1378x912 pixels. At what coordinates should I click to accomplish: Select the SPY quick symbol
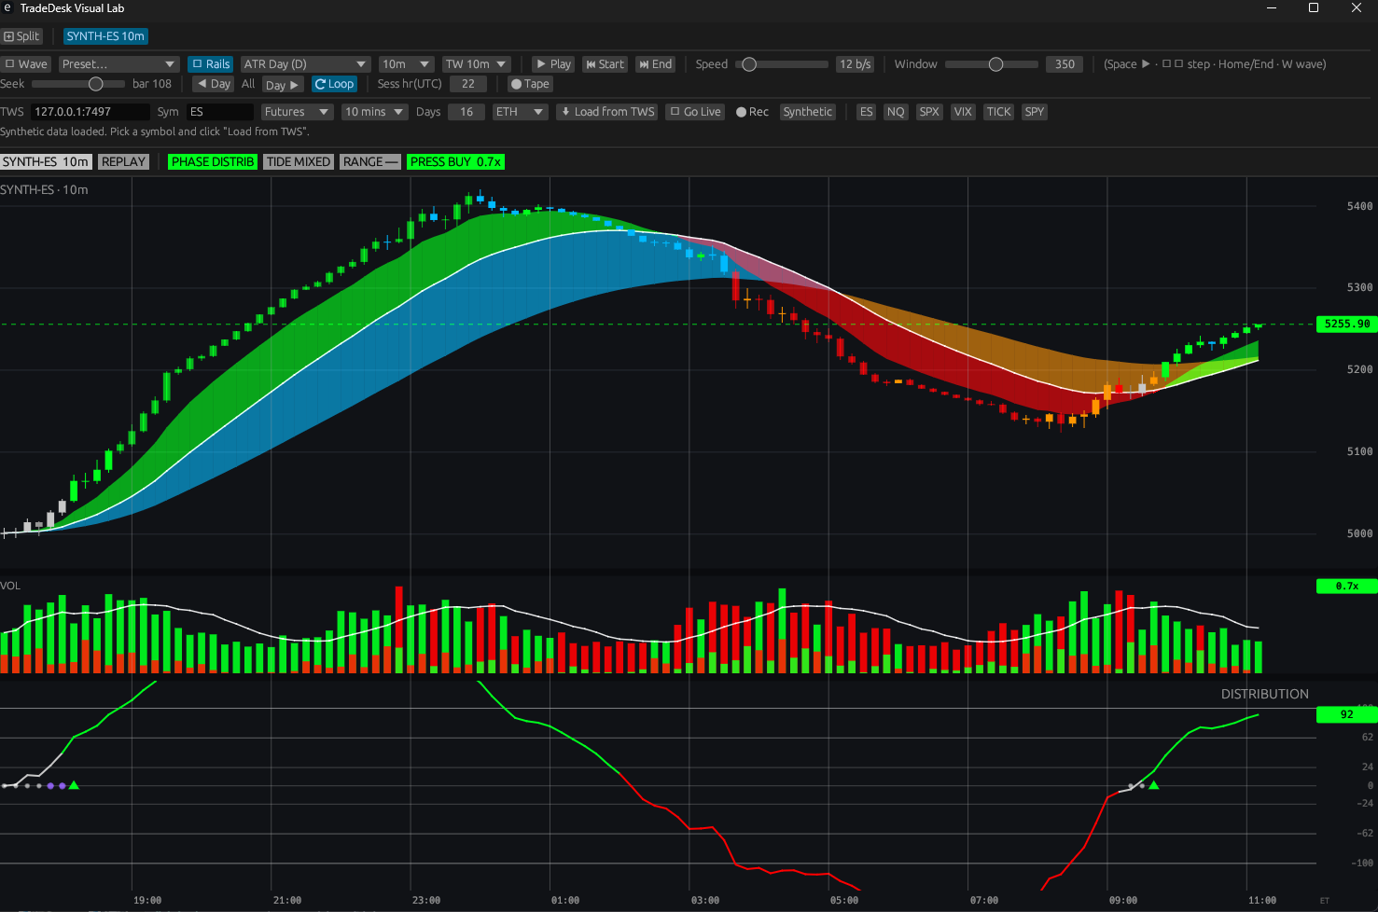tap(1035, 112)
